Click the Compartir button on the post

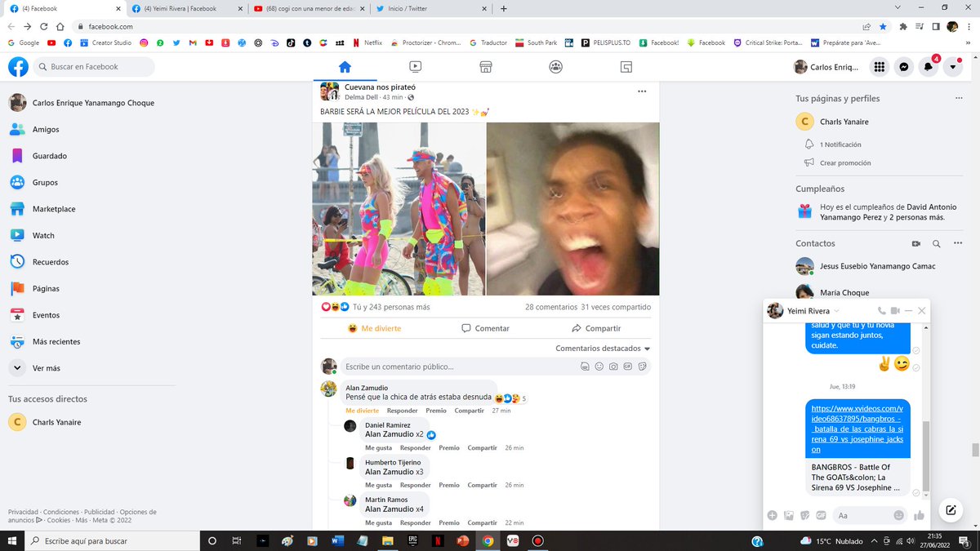pos(596,328)
